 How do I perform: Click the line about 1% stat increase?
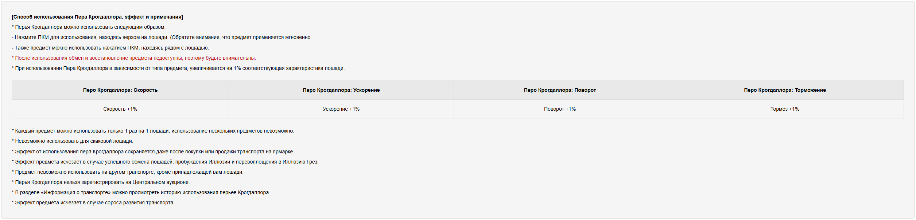pyautogui.click(x=178, y=68)
